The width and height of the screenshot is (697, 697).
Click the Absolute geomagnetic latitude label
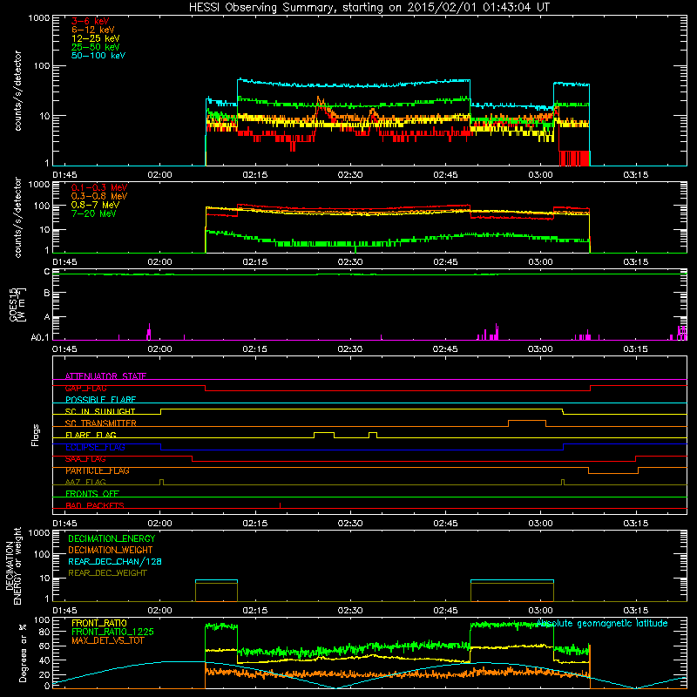coord(602,623)
